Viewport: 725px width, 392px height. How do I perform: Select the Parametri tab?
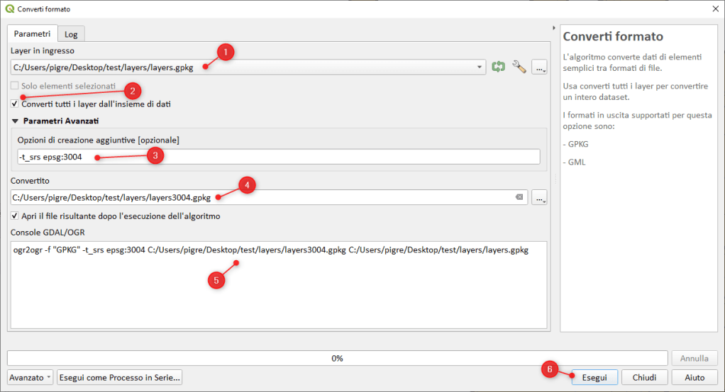pyautogui.click(x=33, y=33)
